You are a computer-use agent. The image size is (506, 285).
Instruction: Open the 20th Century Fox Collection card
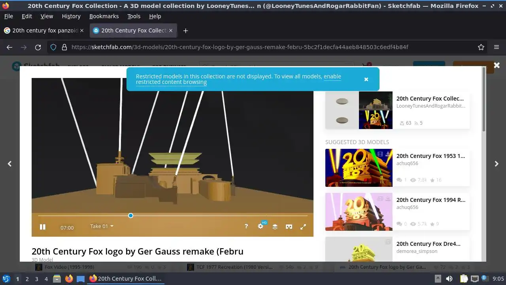pyautogui.click(x=397, y=110)
